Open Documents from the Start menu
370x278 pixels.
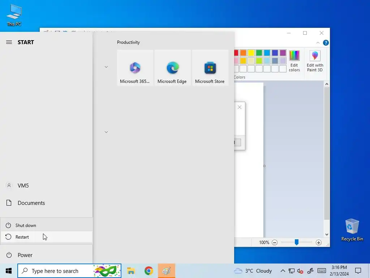[46, 203]
